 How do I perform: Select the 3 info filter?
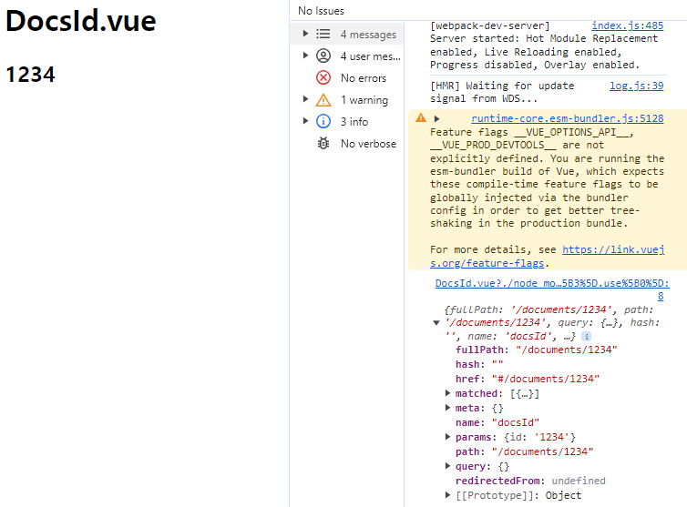(x=347, y=121)
